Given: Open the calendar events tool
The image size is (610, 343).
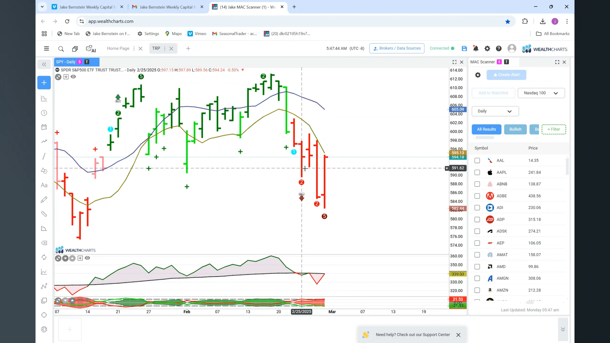Looking at the screenshot, I should tap(44, 127).
